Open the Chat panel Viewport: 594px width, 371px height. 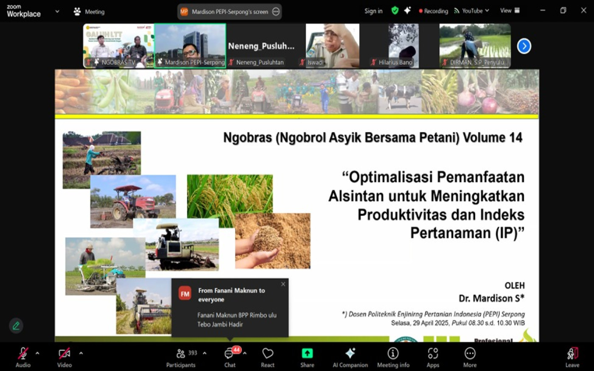point(230,357)
